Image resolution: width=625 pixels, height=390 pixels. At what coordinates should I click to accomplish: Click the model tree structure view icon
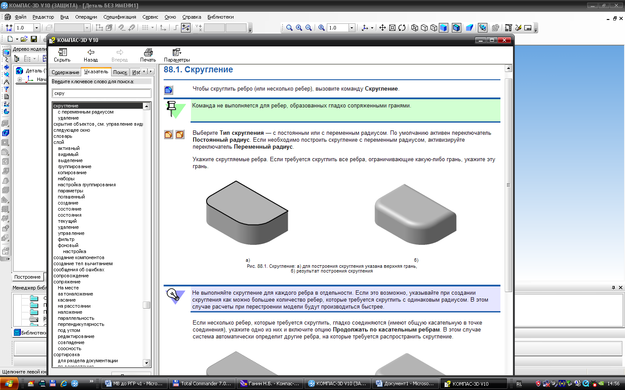pos(17,58)
